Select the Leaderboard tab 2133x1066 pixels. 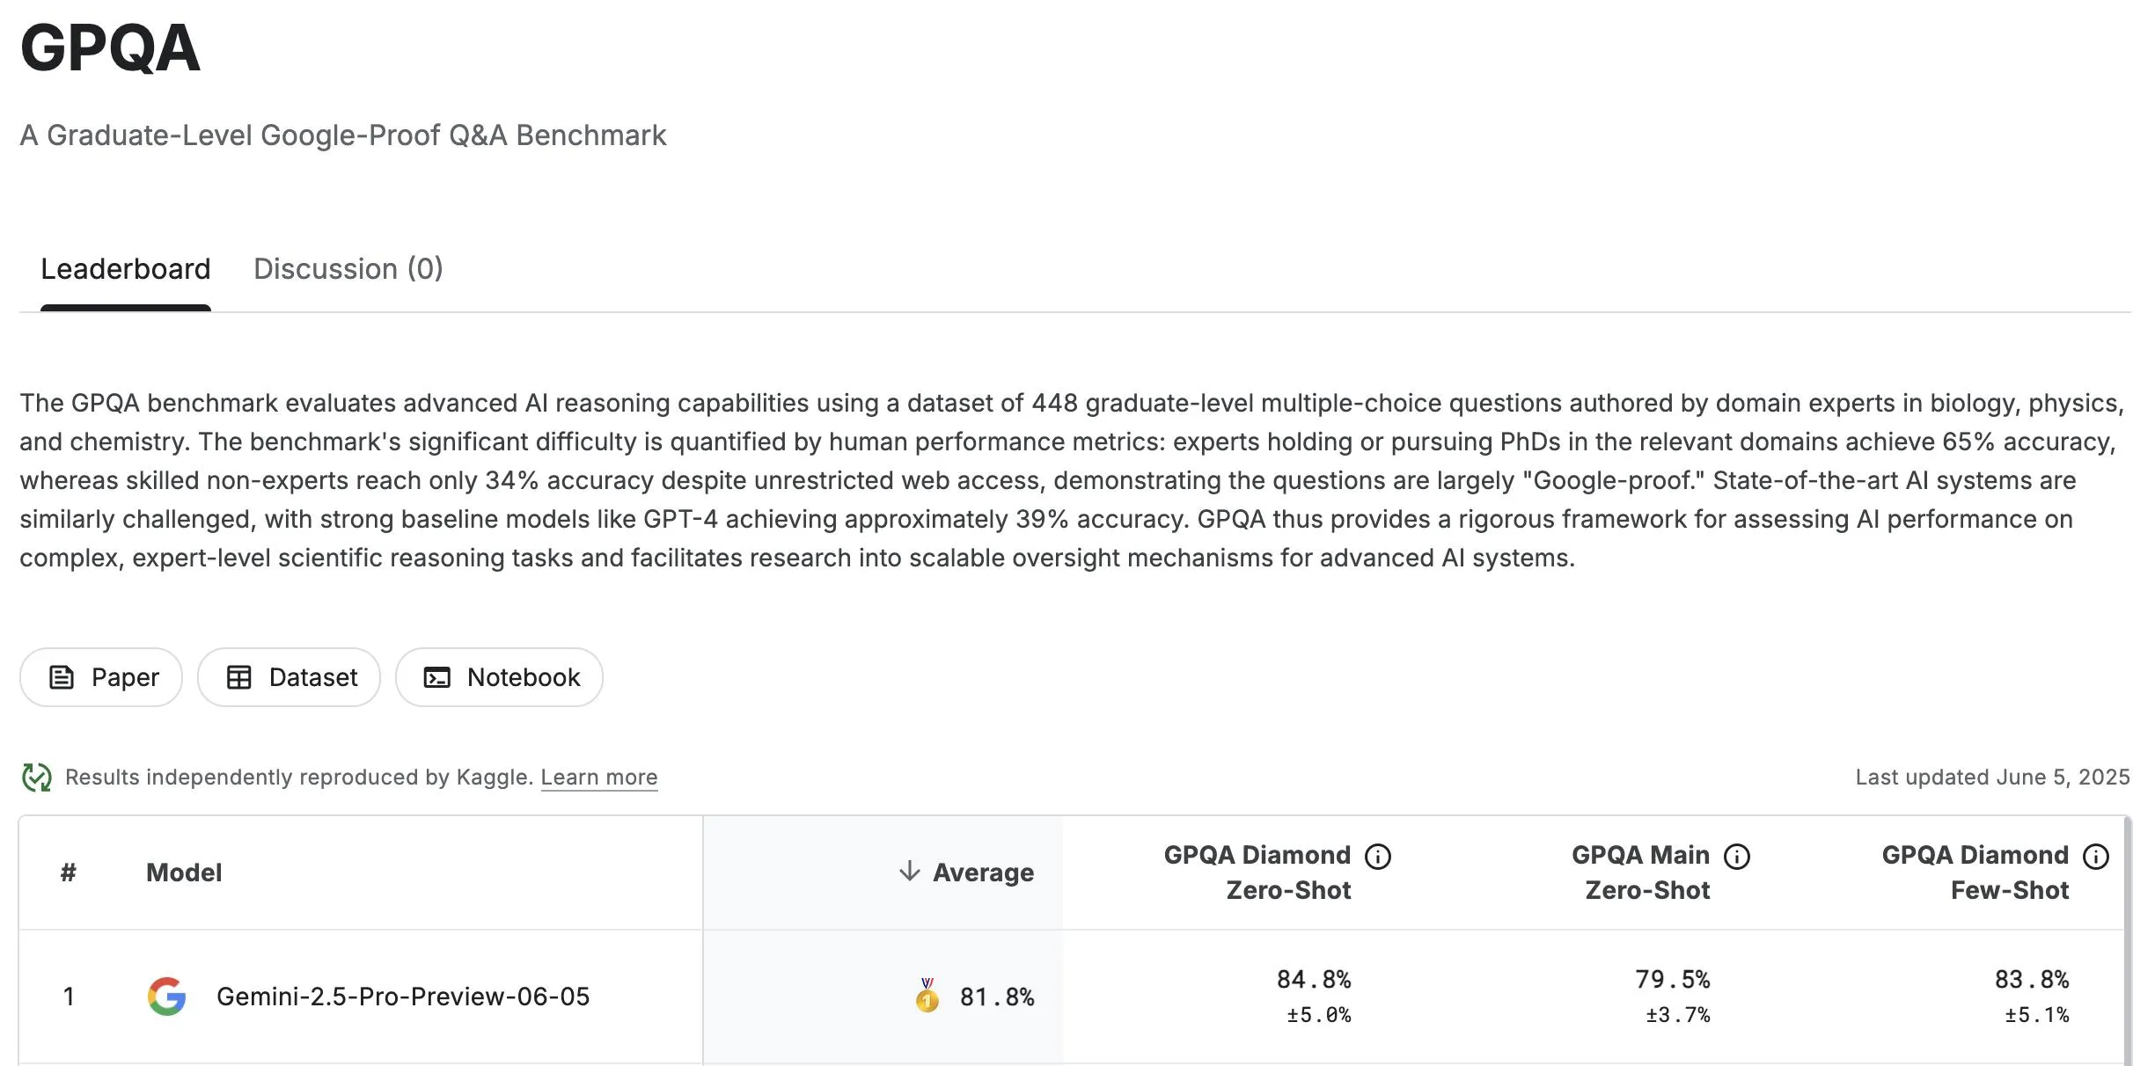(126, 268)
